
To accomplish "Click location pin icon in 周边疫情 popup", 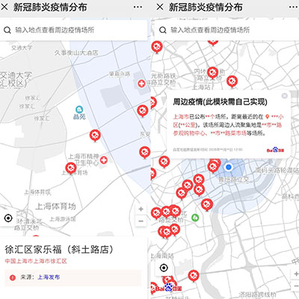I will pyautogui.click(x=268, y=117).
